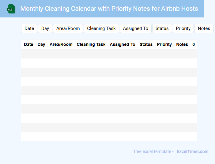Viewport: 215px width, 164px height.
Task: Open the ExcelTimer.com link
Action: click(x=192, y=151)
